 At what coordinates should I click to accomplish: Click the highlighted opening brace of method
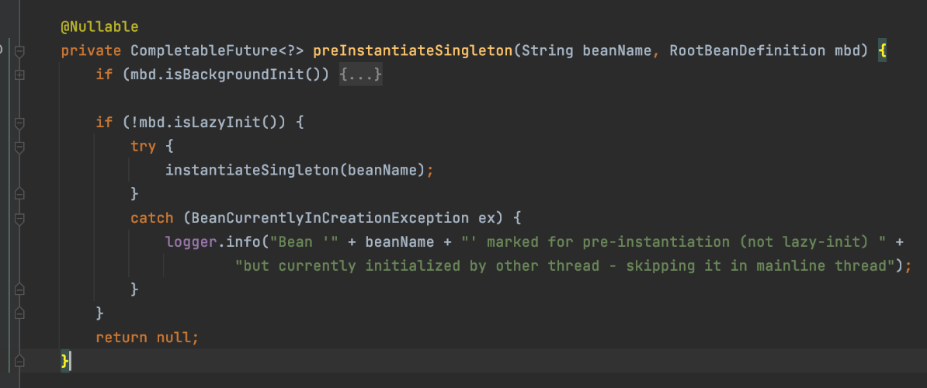coord(883,51)
